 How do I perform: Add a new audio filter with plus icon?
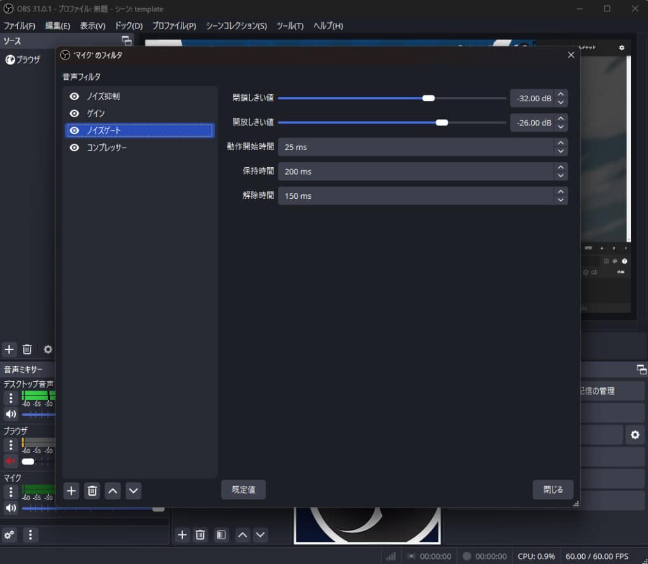(72, 491)
